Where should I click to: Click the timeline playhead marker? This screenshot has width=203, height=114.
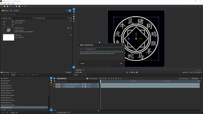click(x=101, y=81)
